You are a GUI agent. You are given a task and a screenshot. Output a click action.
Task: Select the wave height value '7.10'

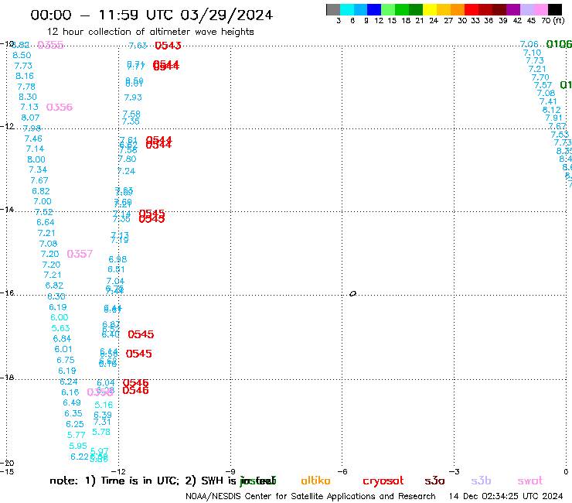[x=532, y=53]
